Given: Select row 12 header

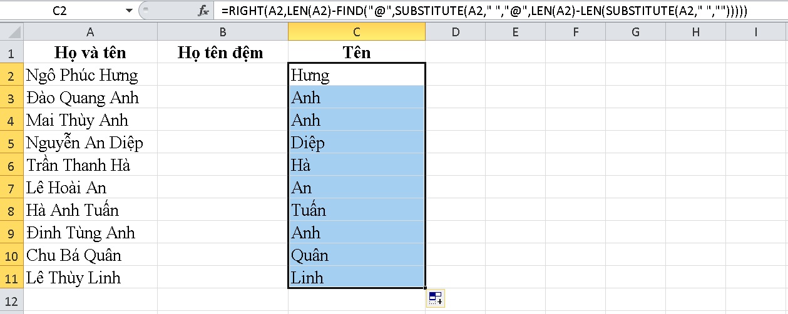Looking at the screenshot, I should tap(12, 300).
